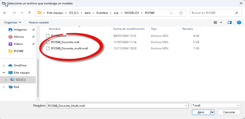
Task: Unpin Vídeos via its pin icon
Action: 33,44
